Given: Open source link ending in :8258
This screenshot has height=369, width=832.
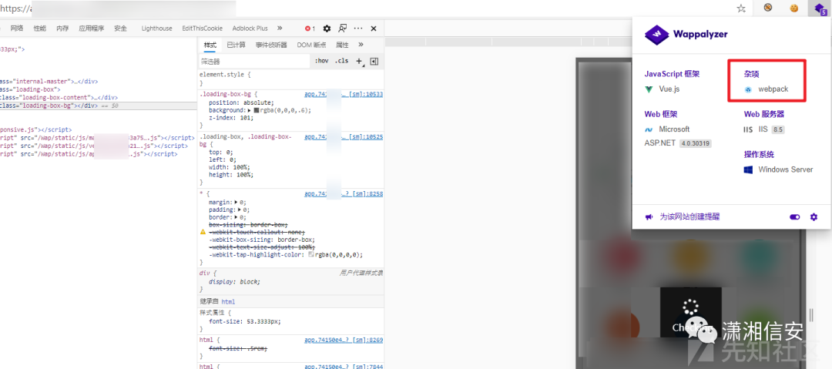Looking at the screenshot, I should pyautogui.click(x=344, y=194).
